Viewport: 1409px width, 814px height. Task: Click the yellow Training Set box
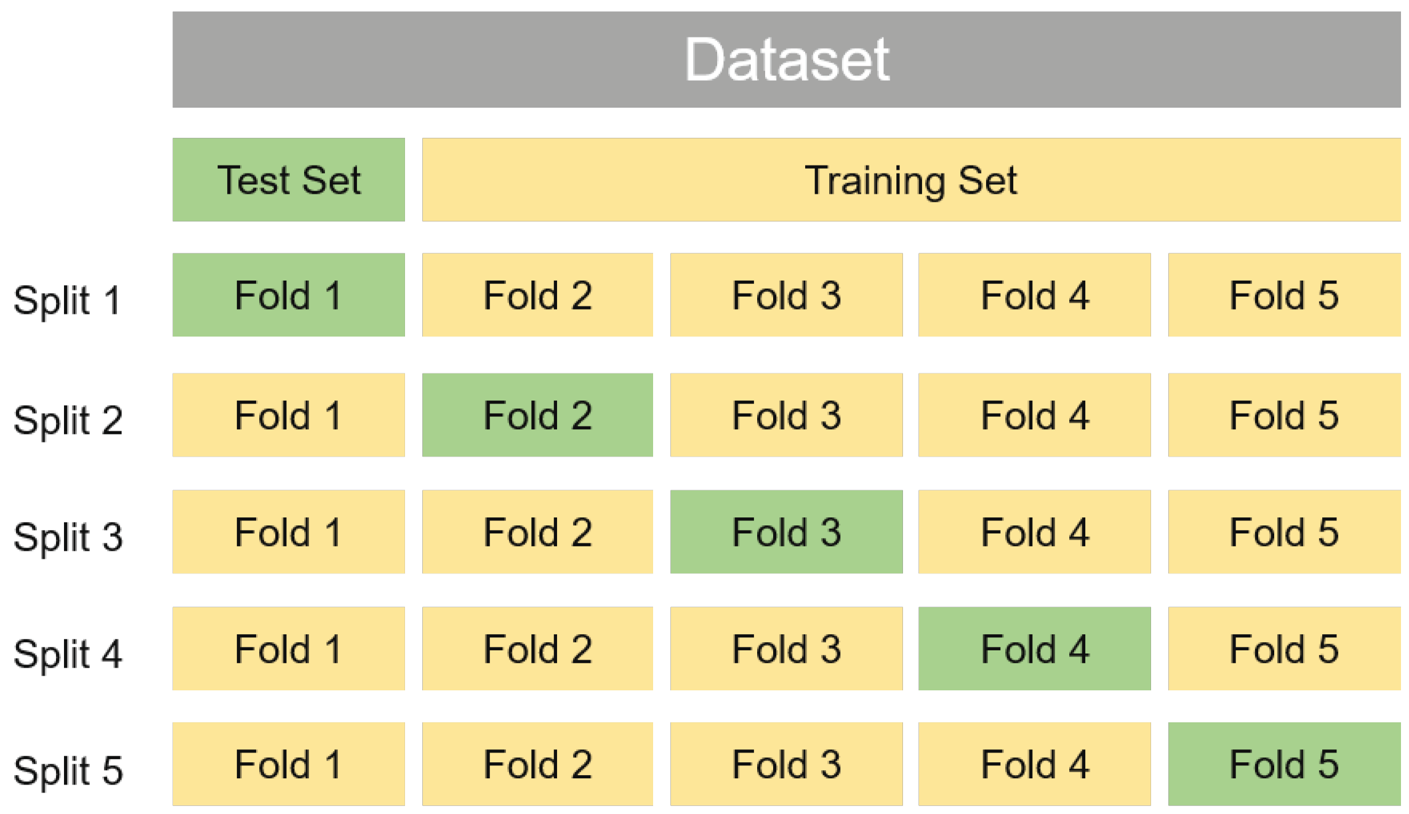point(911,180)
